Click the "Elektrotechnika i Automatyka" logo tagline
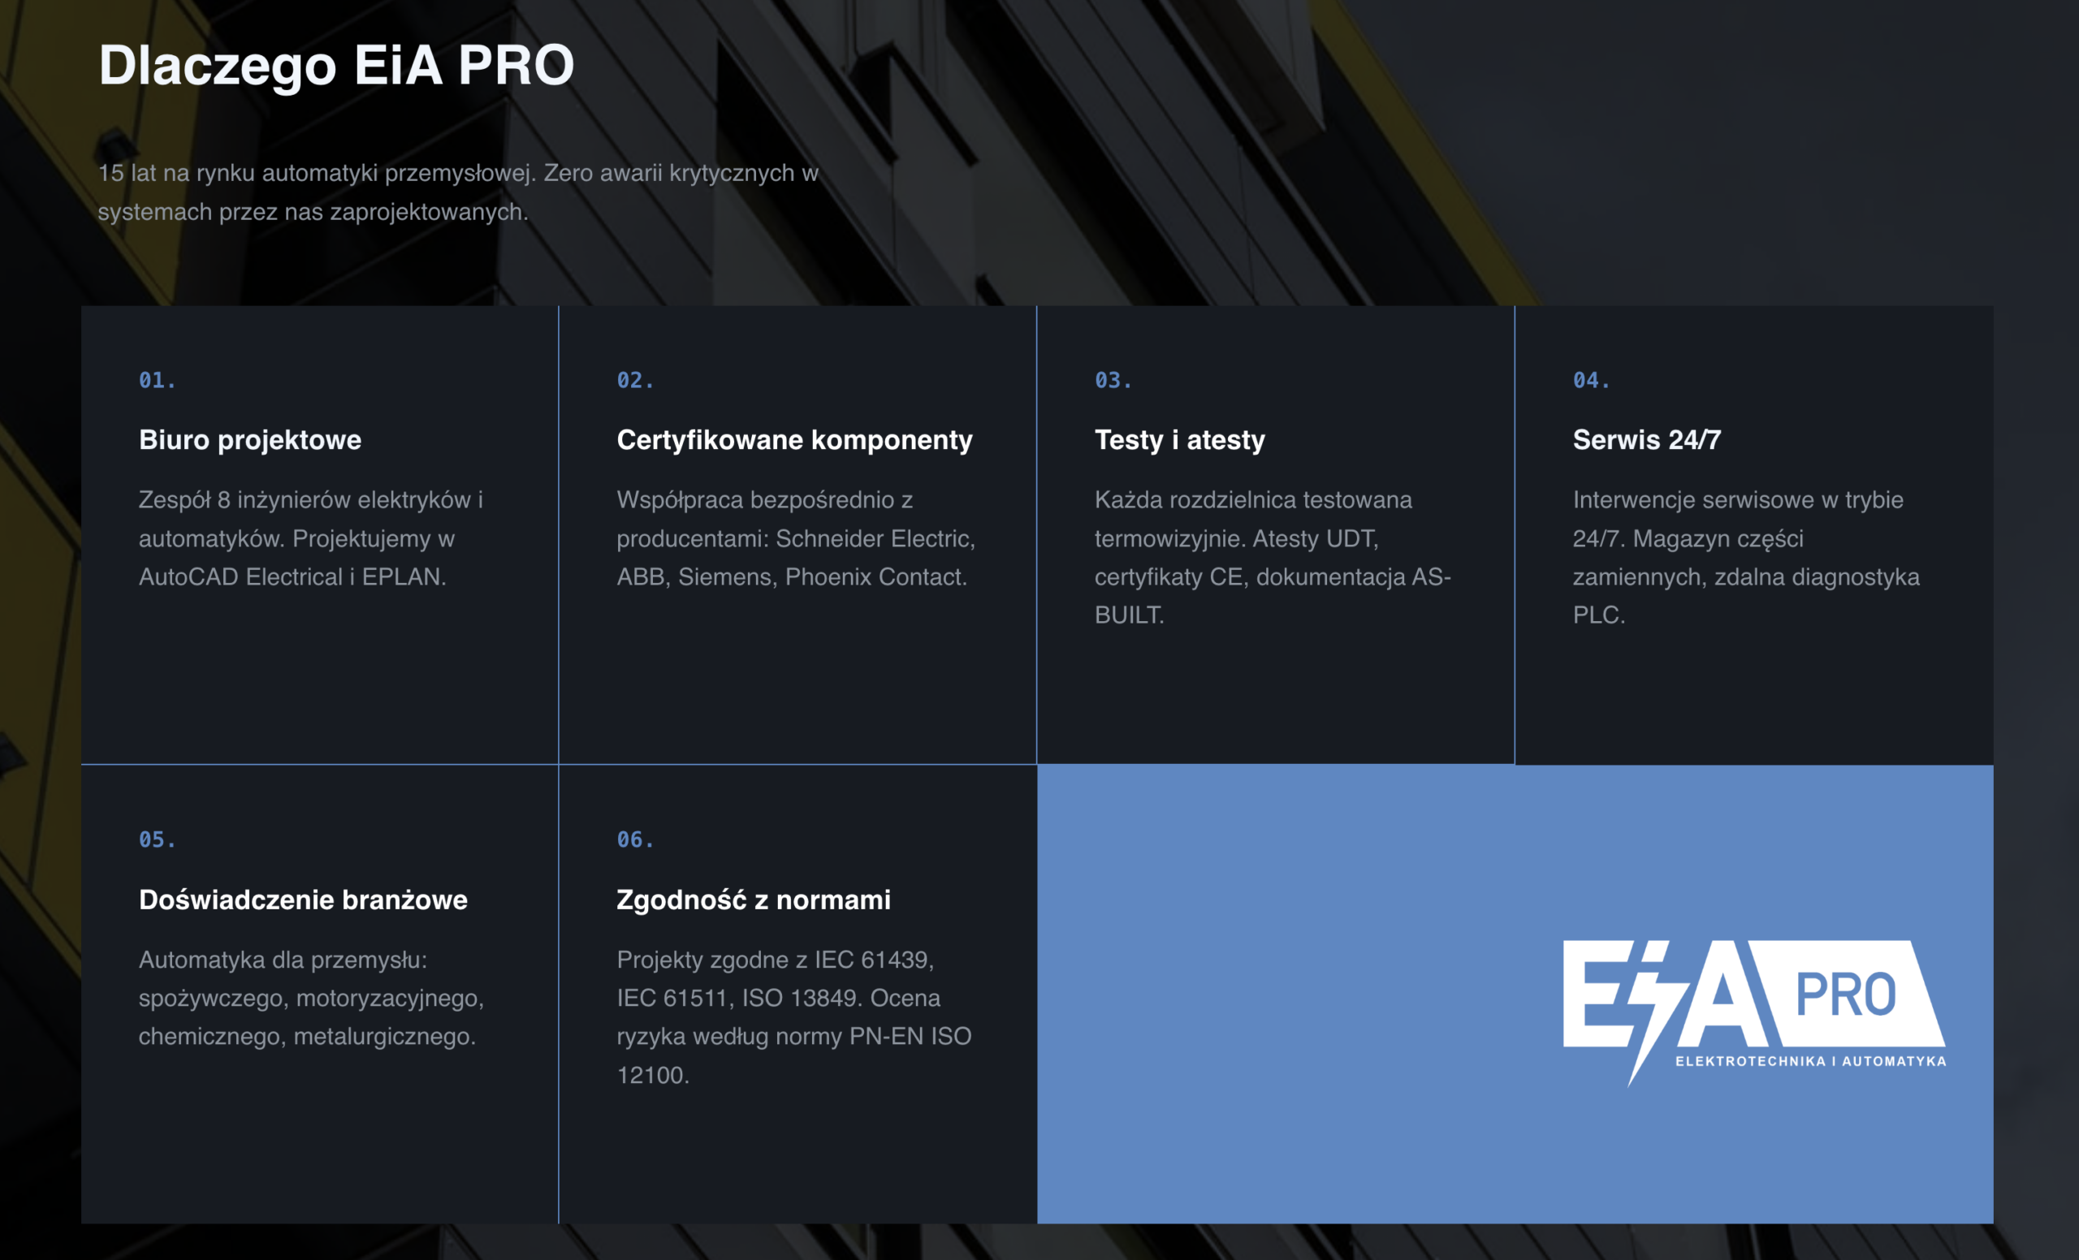 tap(1811, 1061)
